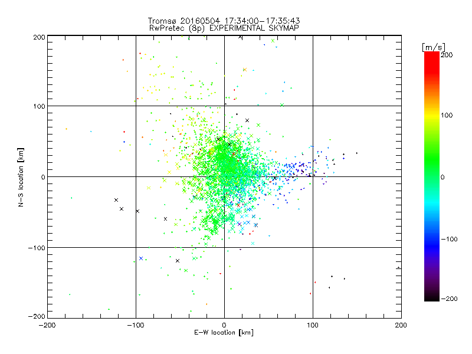The image size is (472, 354).
Task: Click the y-axis tick label '-100'
Action: pos(37,248)
